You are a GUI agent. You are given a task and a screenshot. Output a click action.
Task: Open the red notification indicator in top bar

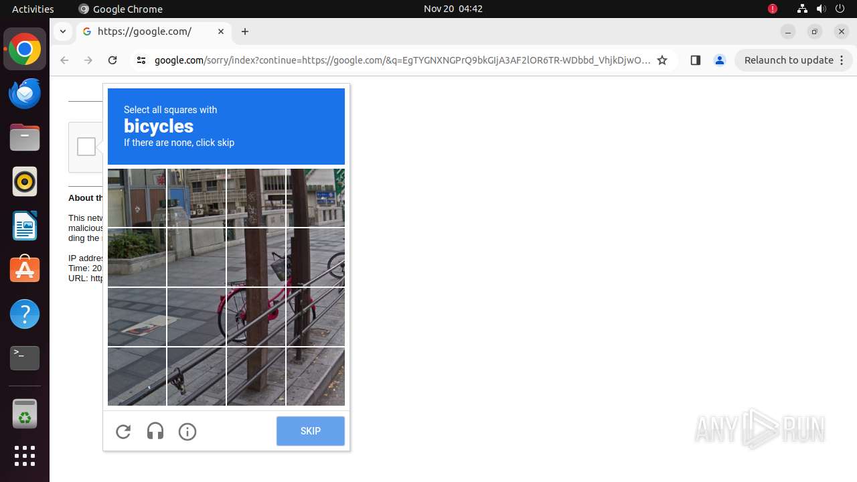[x=773, y=9]
